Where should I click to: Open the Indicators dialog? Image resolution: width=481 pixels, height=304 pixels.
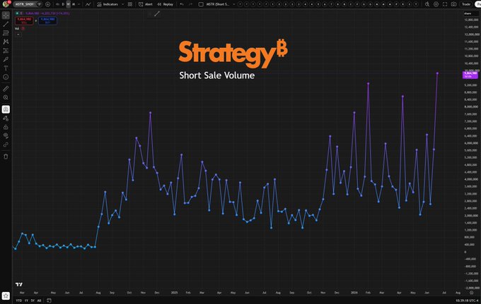108,4
